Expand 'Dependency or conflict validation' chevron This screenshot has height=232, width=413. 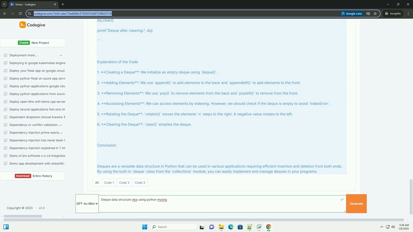coord(61,125)
